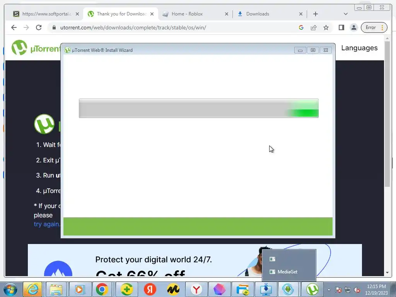Select the unnamed entry above MediaGet
This screenshot has width=396, height=297.
[x=289, y=259]
